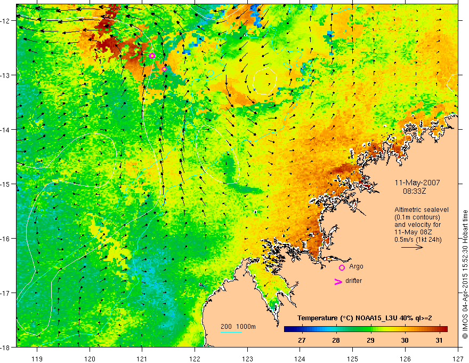Click the 29 value on temperature scale
The width and height of the screenshot is (469, 363).
click(370, 341)
